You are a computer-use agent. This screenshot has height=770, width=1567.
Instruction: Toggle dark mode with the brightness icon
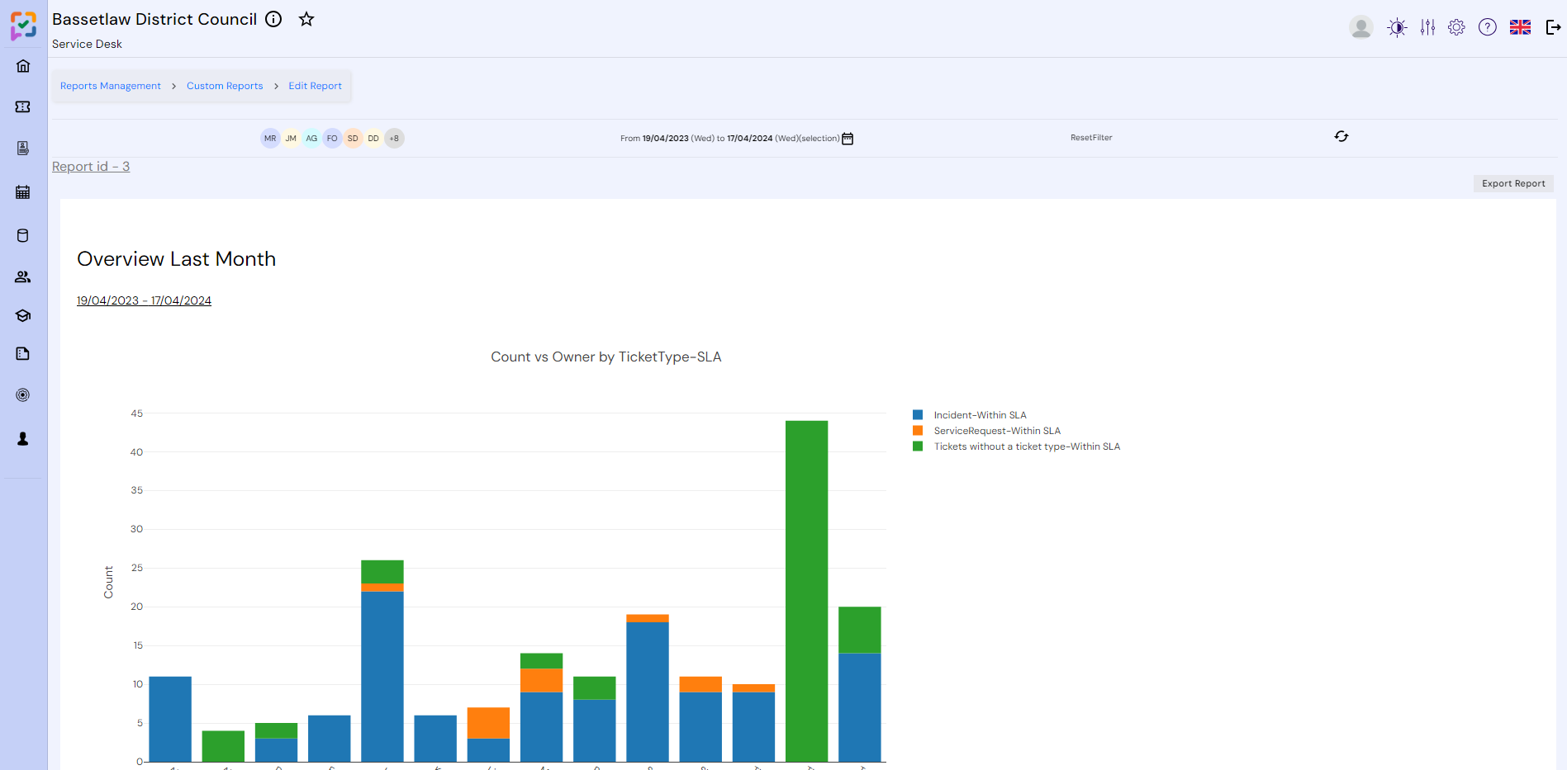(1396, 26)
